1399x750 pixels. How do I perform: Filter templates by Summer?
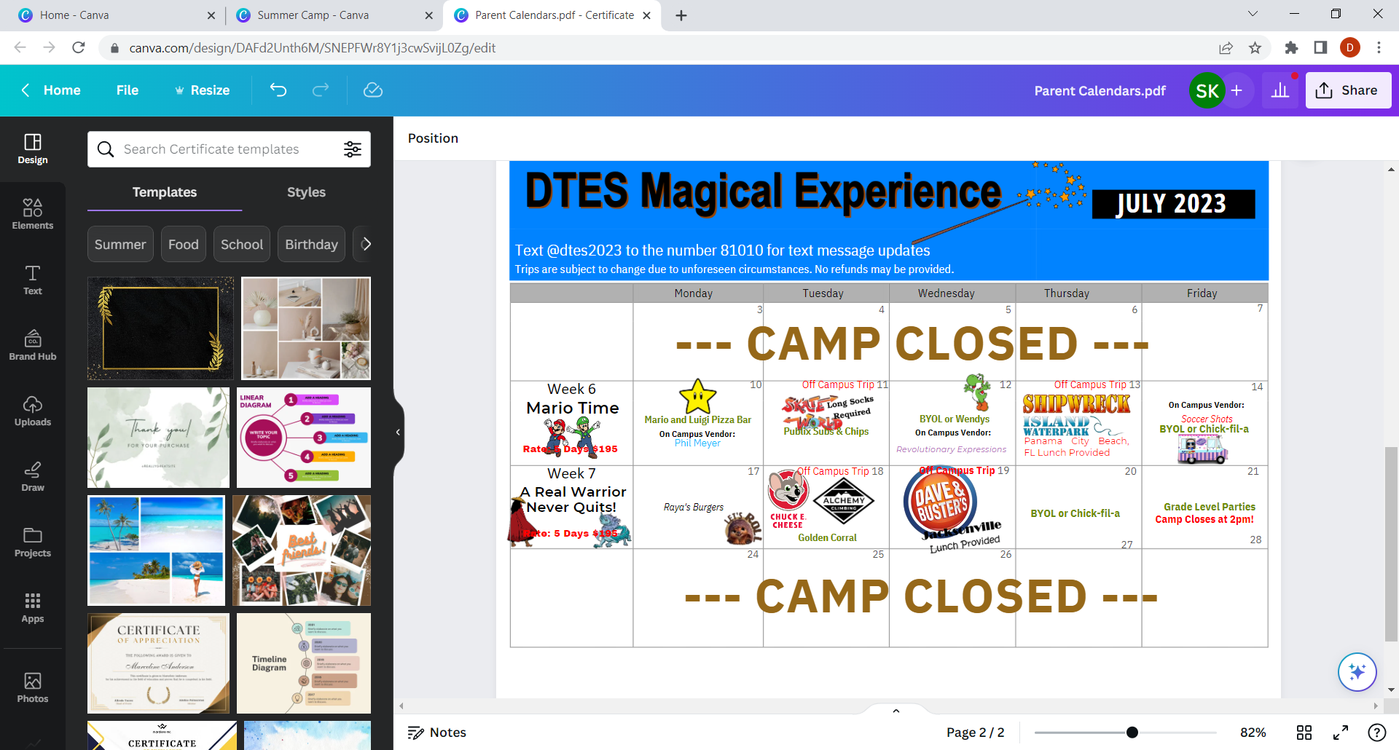click(120, 244)
